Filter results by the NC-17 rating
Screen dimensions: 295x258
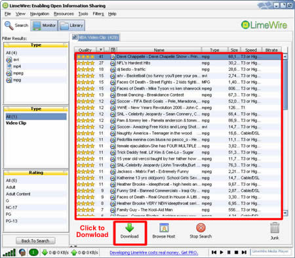click(36, 207)
